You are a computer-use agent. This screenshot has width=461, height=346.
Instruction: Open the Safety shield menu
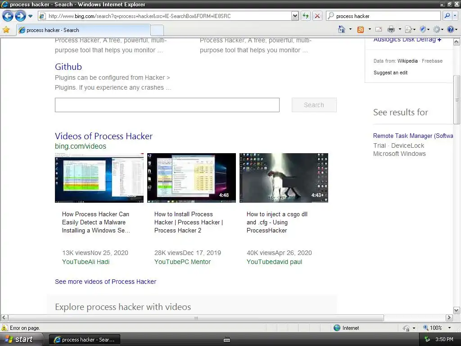(425, 29)
